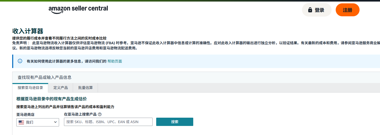Click the orange 注册 button
Image resolution: width=380 pixels, height=135 pixels.
tap(347, 10)
